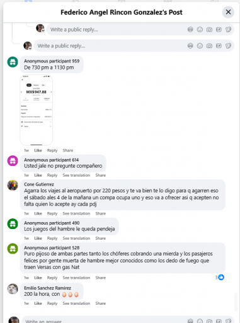Click sticker icon in the second reply box
Screen dimensions: 240x323
point(228,45)
